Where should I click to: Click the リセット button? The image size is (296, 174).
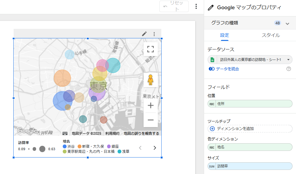coord(174,6)
